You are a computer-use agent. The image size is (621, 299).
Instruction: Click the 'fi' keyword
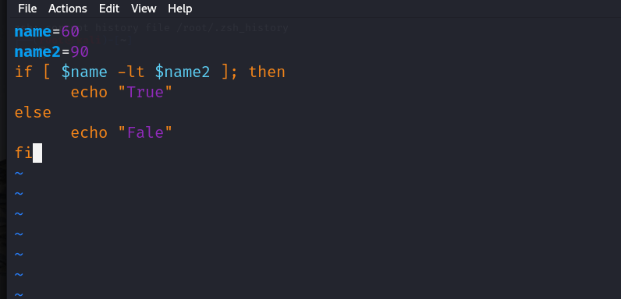[23, 153]
